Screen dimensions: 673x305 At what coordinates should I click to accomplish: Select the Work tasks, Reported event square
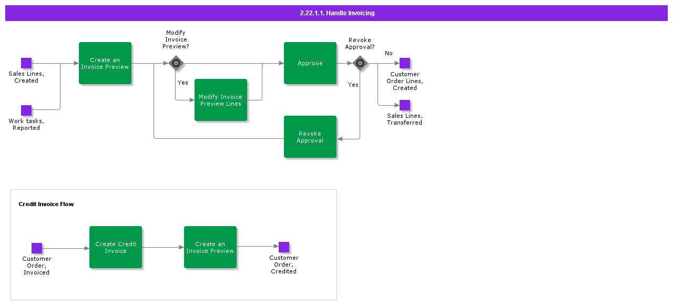point(26,110)
